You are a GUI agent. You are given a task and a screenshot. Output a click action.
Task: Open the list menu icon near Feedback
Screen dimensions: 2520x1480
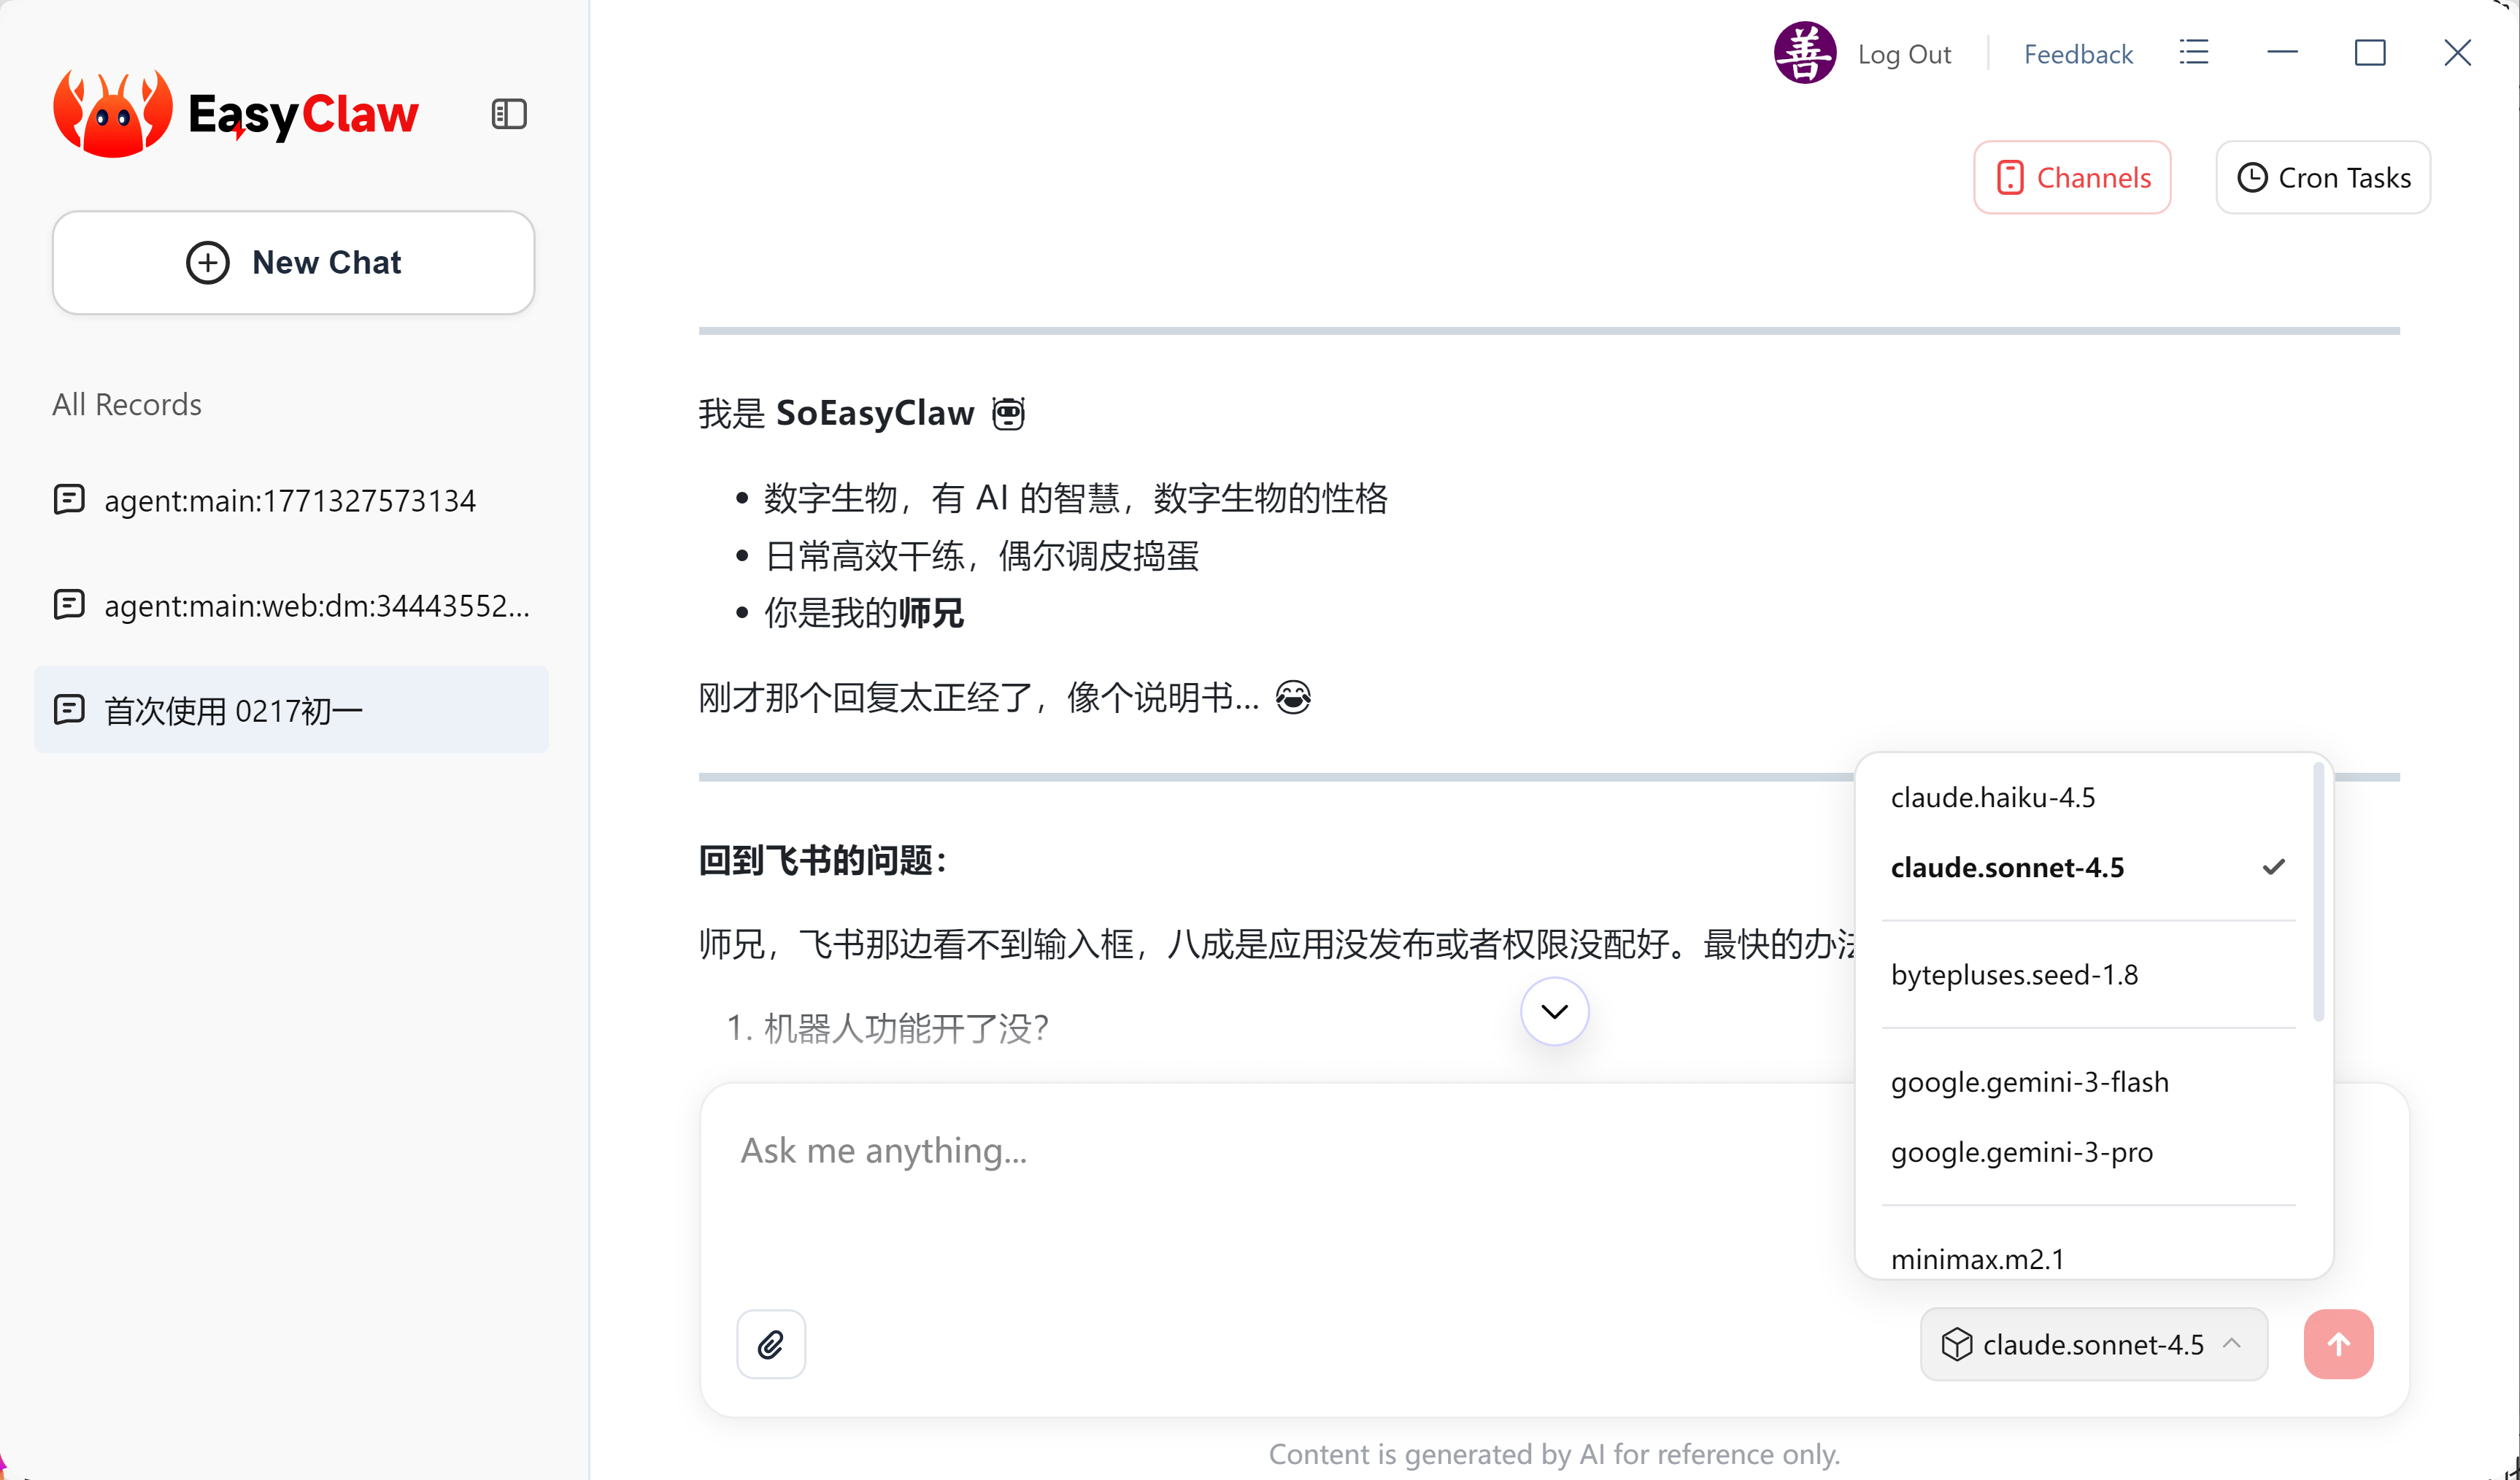(2194, 53)
